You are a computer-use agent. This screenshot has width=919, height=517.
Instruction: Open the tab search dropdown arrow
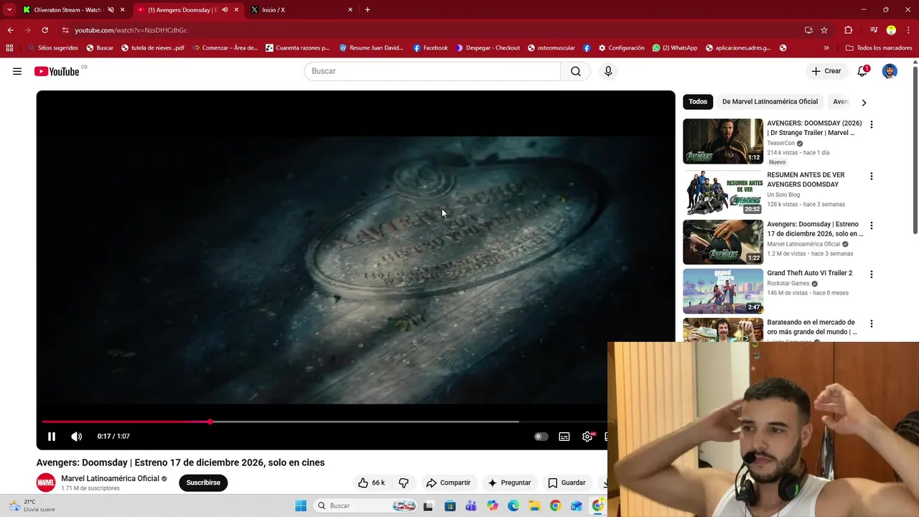[9, 10]
